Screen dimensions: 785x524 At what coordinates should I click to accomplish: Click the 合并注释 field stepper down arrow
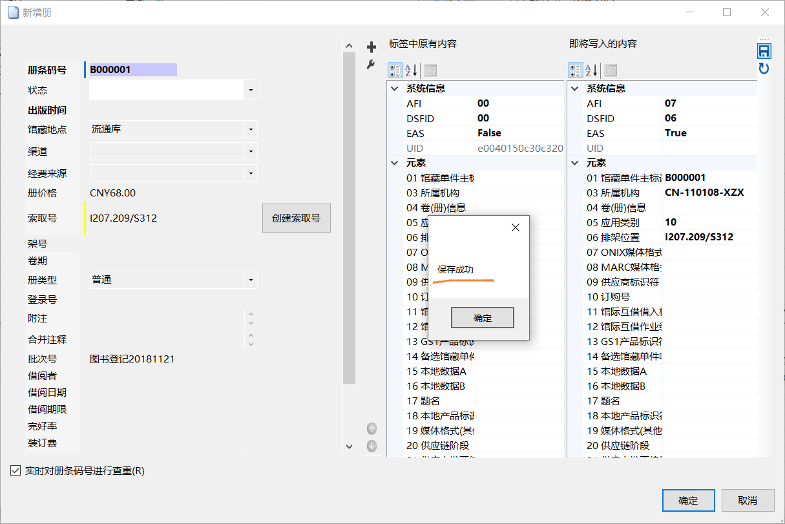point(251,344)
